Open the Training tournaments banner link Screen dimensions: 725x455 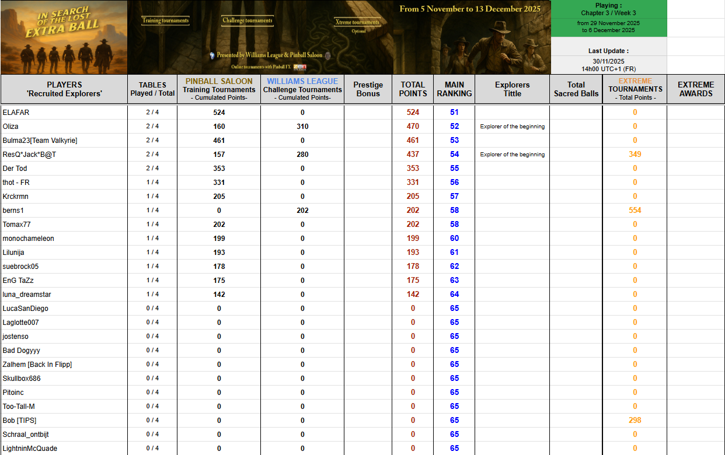165,20
